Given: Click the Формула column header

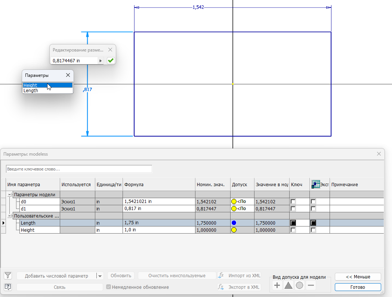Looking at the screenshot, I should tap(159, 184).
